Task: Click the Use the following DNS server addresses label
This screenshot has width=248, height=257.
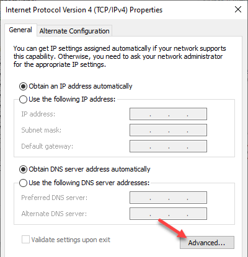Action: tap(89, 183)
